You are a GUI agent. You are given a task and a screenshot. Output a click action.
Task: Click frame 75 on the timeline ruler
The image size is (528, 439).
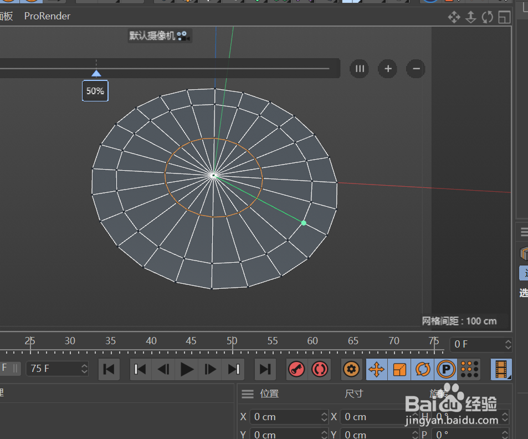[434, 341]
